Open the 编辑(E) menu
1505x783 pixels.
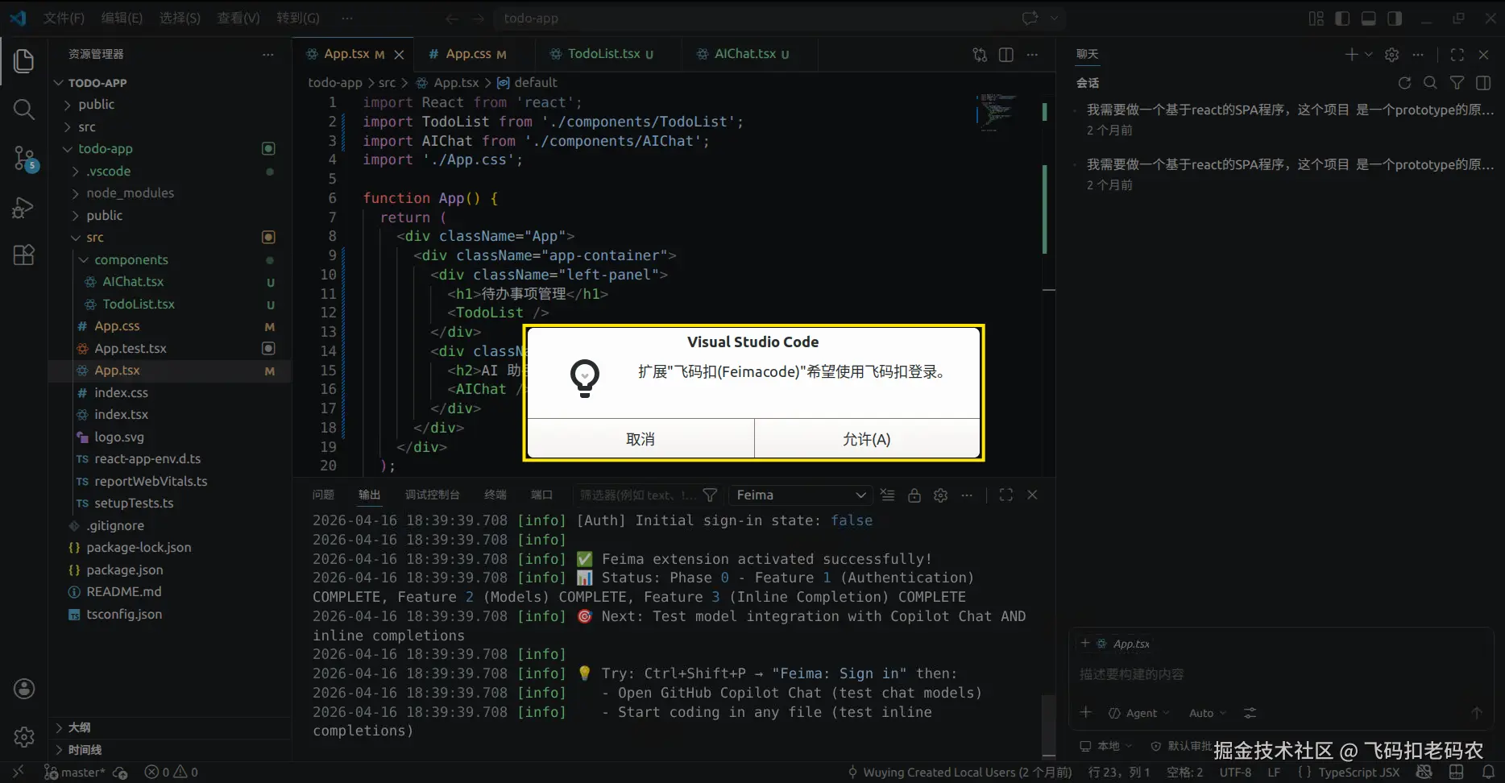click(x=122, y=19)
